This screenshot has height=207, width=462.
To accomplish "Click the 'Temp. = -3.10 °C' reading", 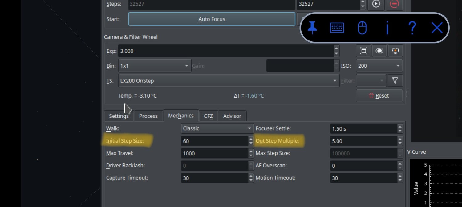I will (137, 96).
